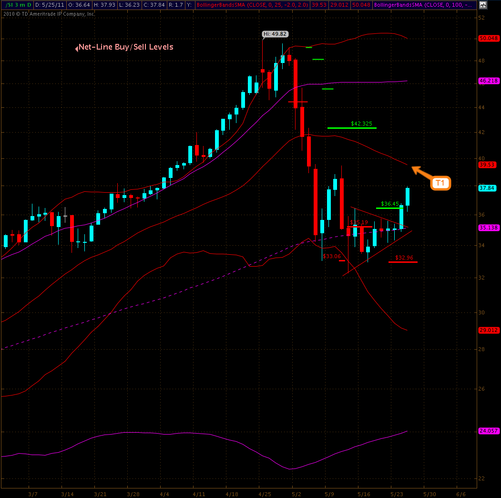Click the red 29.012 price axis tag
This screenshot has height=498, width=501.
pos(489,330)
